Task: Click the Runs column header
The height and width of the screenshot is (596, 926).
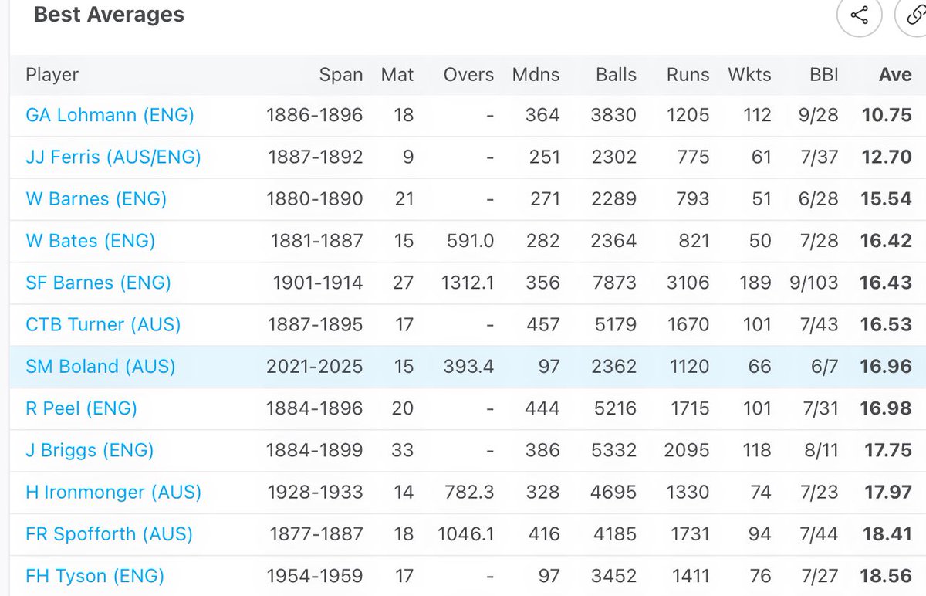Action: (x=688, y=75)
